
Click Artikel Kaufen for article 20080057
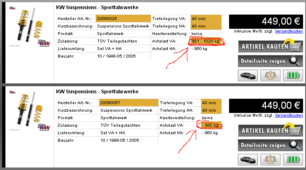pos(270,130)
